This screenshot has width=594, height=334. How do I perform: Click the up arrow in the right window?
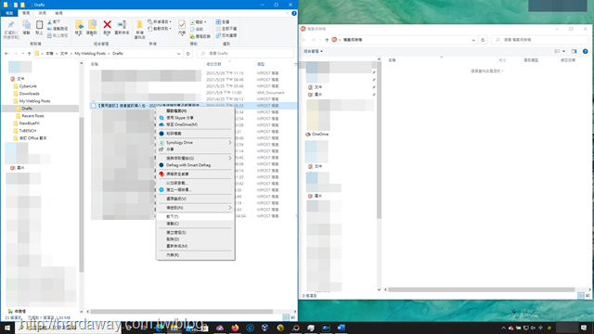pos(327,40)
